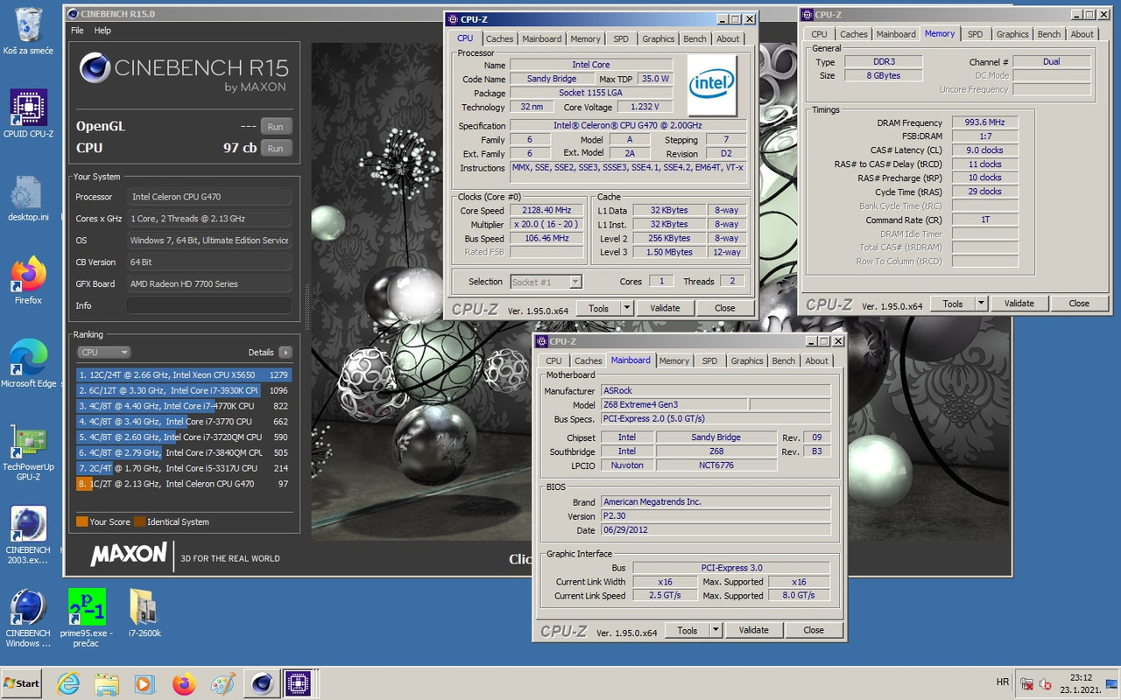
Task: Open Tools dropdown arrow in CPU-Z Mainboard window
Action: pos(715,630)
